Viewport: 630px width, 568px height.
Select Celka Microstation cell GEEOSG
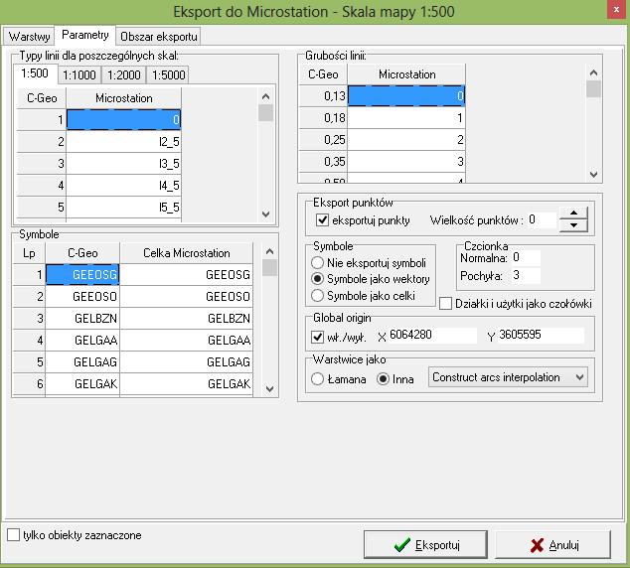tap(187, 275)
